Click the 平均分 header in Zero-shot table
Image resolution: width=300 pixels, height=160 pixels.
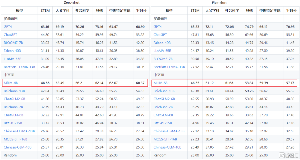pyautogui.click(x=141, y=11)
